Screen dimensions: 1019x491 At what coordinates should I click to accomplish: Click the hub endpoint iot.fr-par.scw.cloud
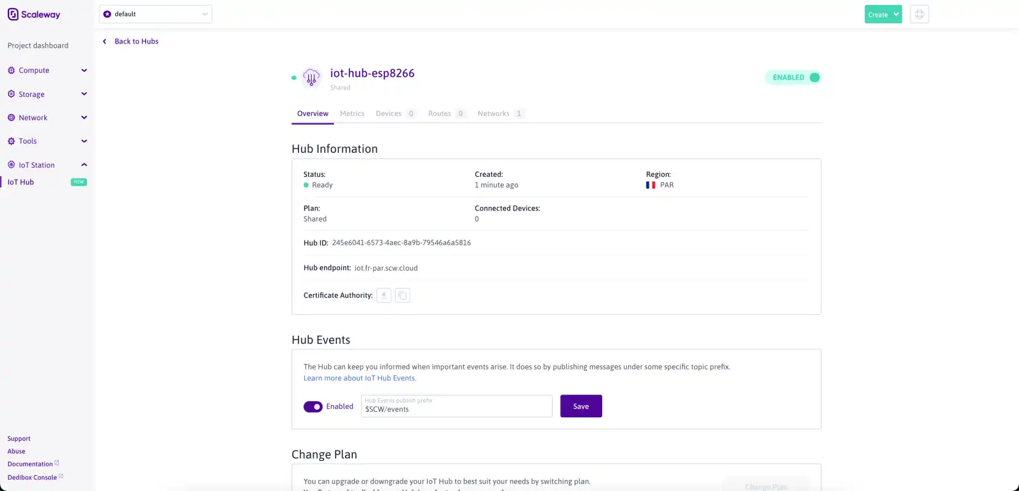click(x=386, y=268)
